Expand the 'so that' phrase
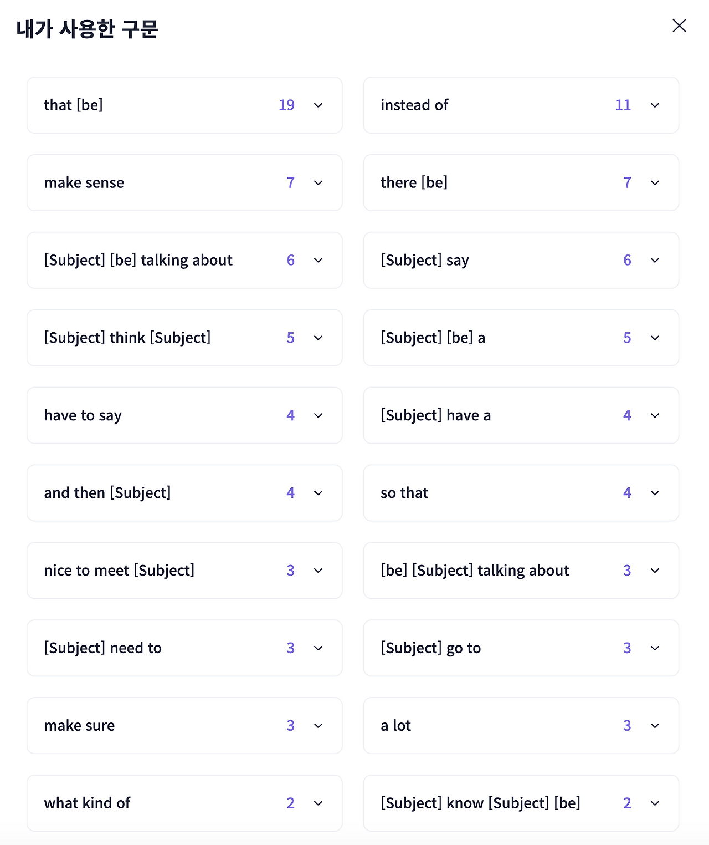 click(655, 493)
